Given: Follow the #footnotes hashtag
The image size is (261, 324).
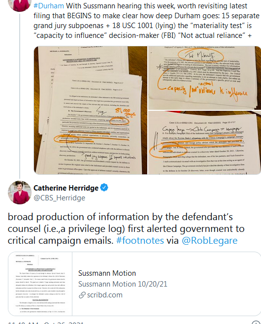Looking at the screenshot, I should [140, 240].
